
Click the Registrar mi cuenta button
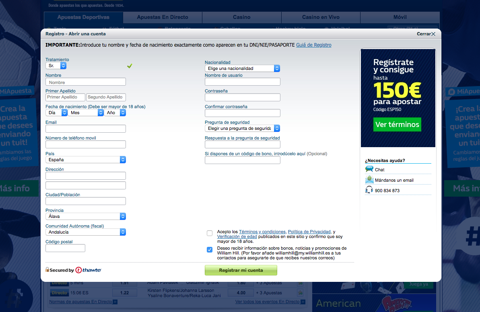[x=241, y=270]
